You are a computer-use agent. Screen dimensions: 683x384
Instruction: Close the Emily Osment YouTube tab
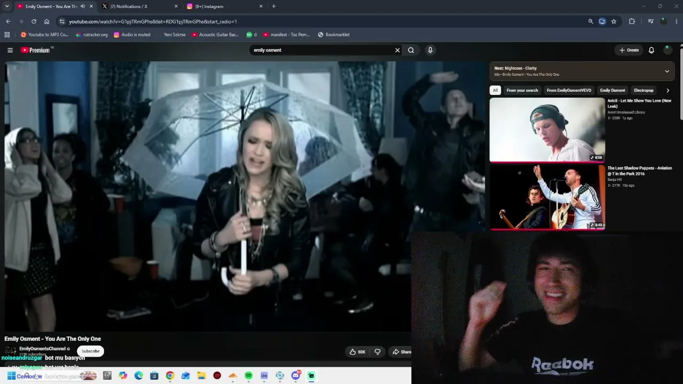click(x=91, y=6)
